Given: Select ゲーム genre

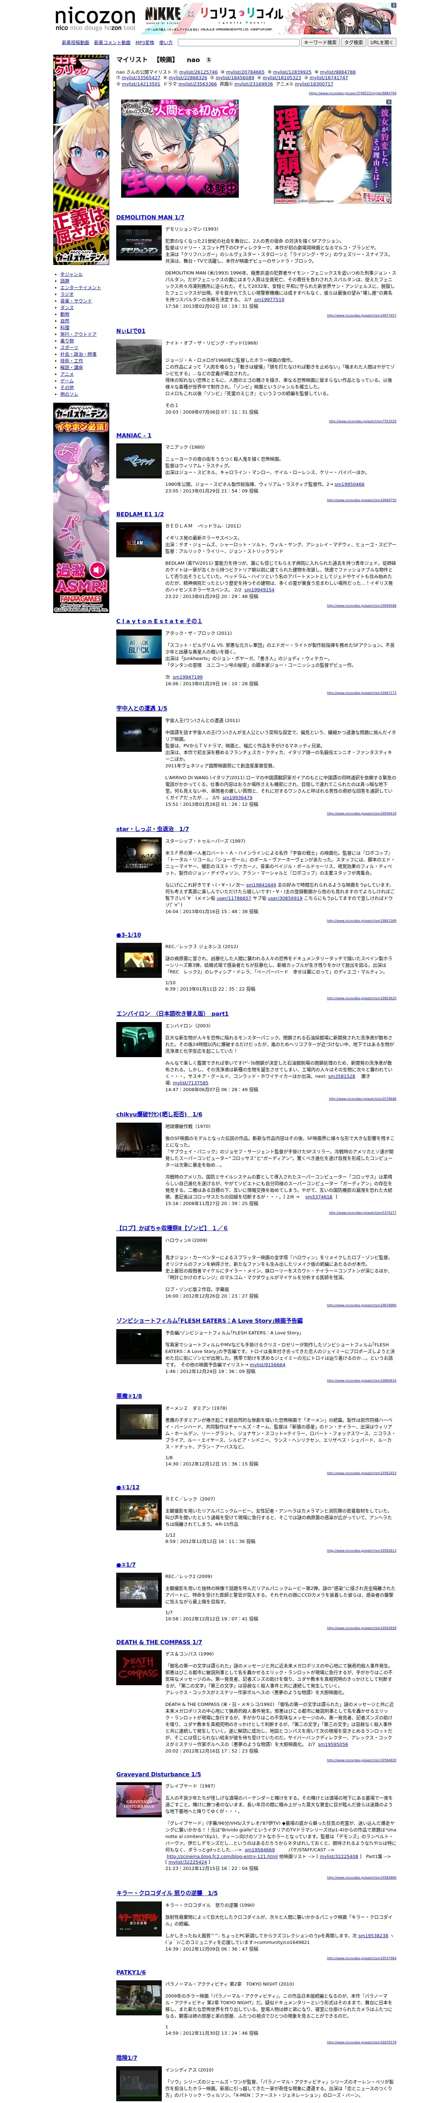Looking at the screenshot, I should click(67, 380).
